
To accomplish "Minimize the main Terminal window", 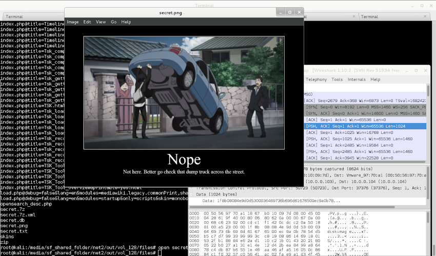I will tap(412, 6).
